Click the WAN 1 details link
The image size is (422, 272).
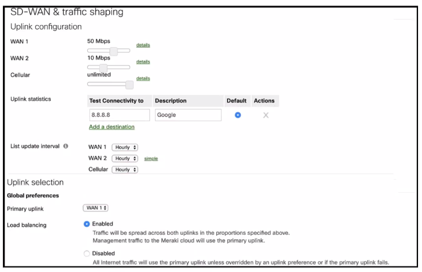pos(143,45)
